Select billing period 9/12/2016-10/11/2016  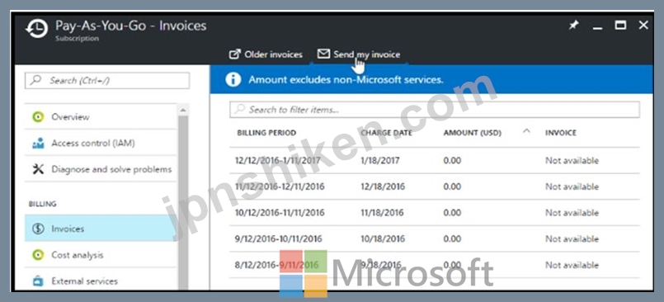[278, 239]
